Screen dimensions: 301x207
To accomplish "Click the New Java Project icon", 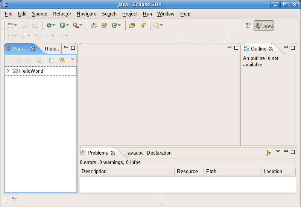I will (94, 25).
